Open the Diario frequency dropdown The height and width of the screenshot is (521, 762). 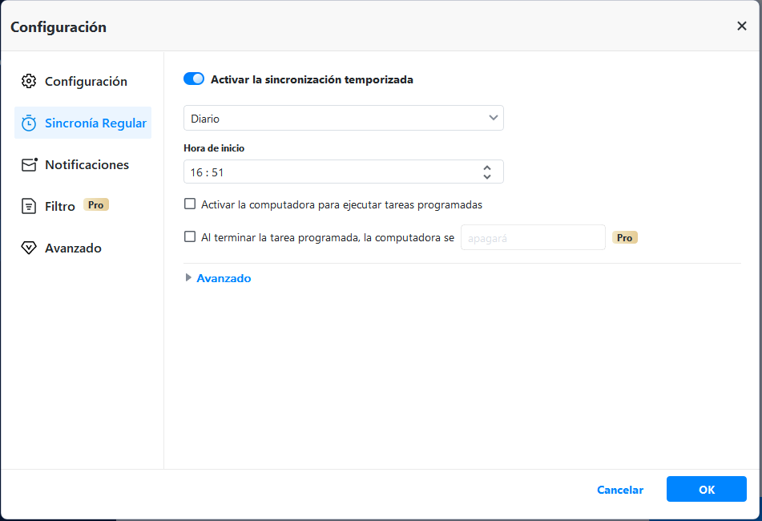point(343,118)
